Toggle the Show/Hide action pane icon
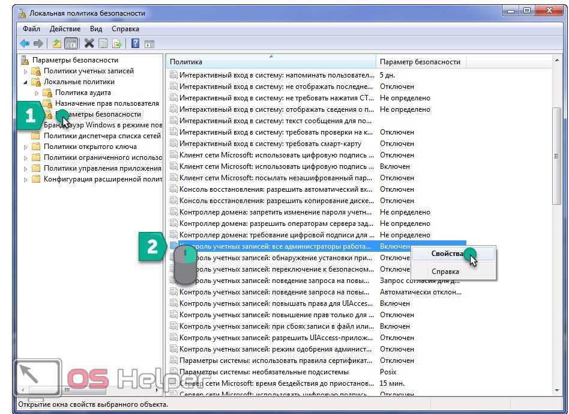The width and height of the screenshot is (569, 414). (149, 43)
